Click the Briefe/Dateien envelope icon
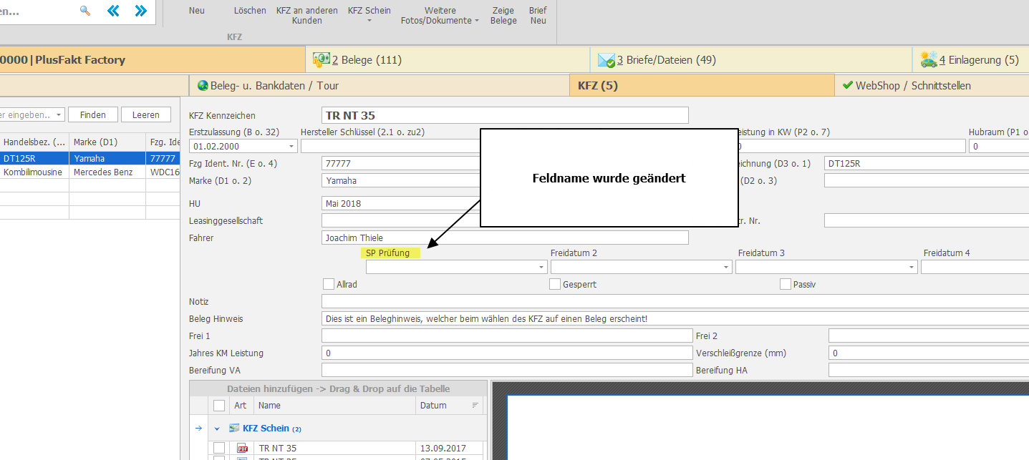Screen dimensions: 1029x460 607,60
